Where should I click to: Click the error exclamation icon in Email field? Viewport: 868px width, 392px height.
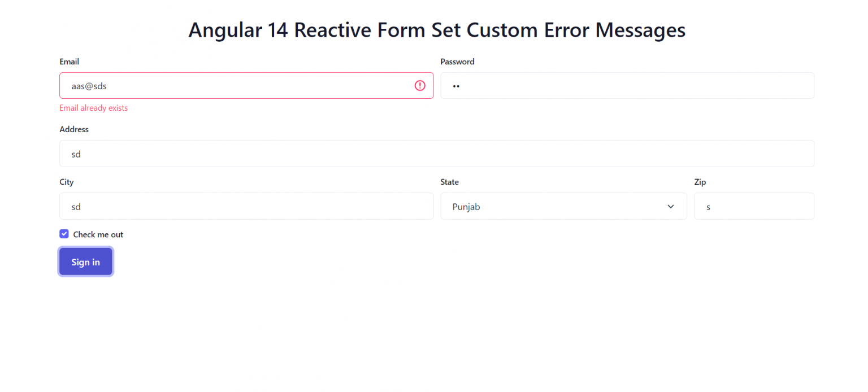(419, 85)
